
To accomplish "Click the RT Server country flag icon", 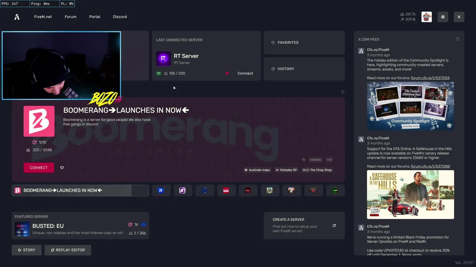I will tap(159, 73).
